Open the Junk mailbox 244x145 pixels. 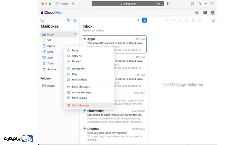(52, 57)
